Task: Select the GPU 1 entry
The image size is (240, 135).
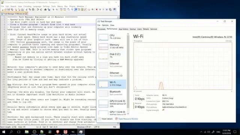Action: pyautogui.click(x=112, y=112)
